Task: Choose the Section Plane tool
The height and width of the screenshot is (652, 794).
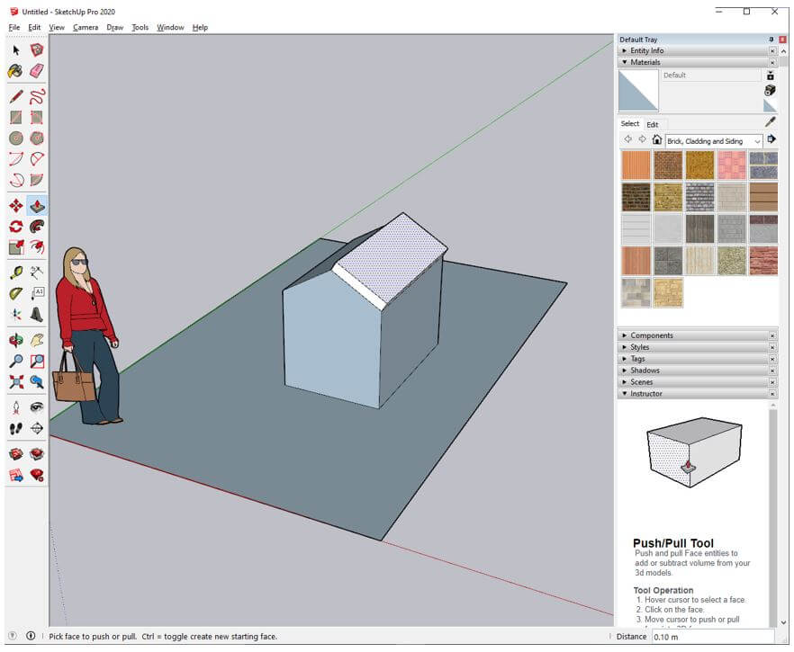Action: 36,428
